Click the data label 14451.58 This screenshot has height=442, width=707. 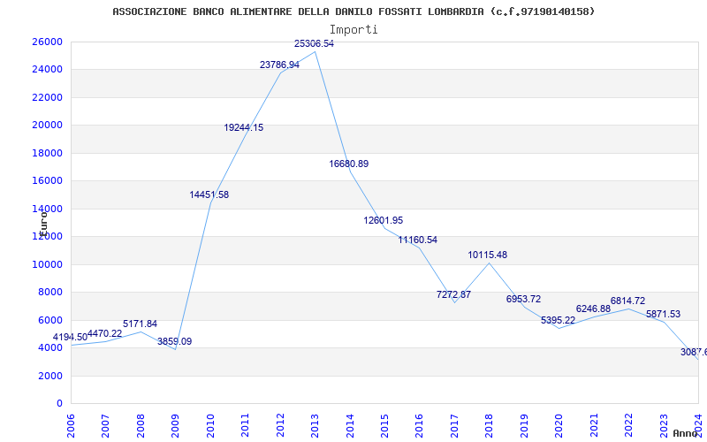pos(209,194)
